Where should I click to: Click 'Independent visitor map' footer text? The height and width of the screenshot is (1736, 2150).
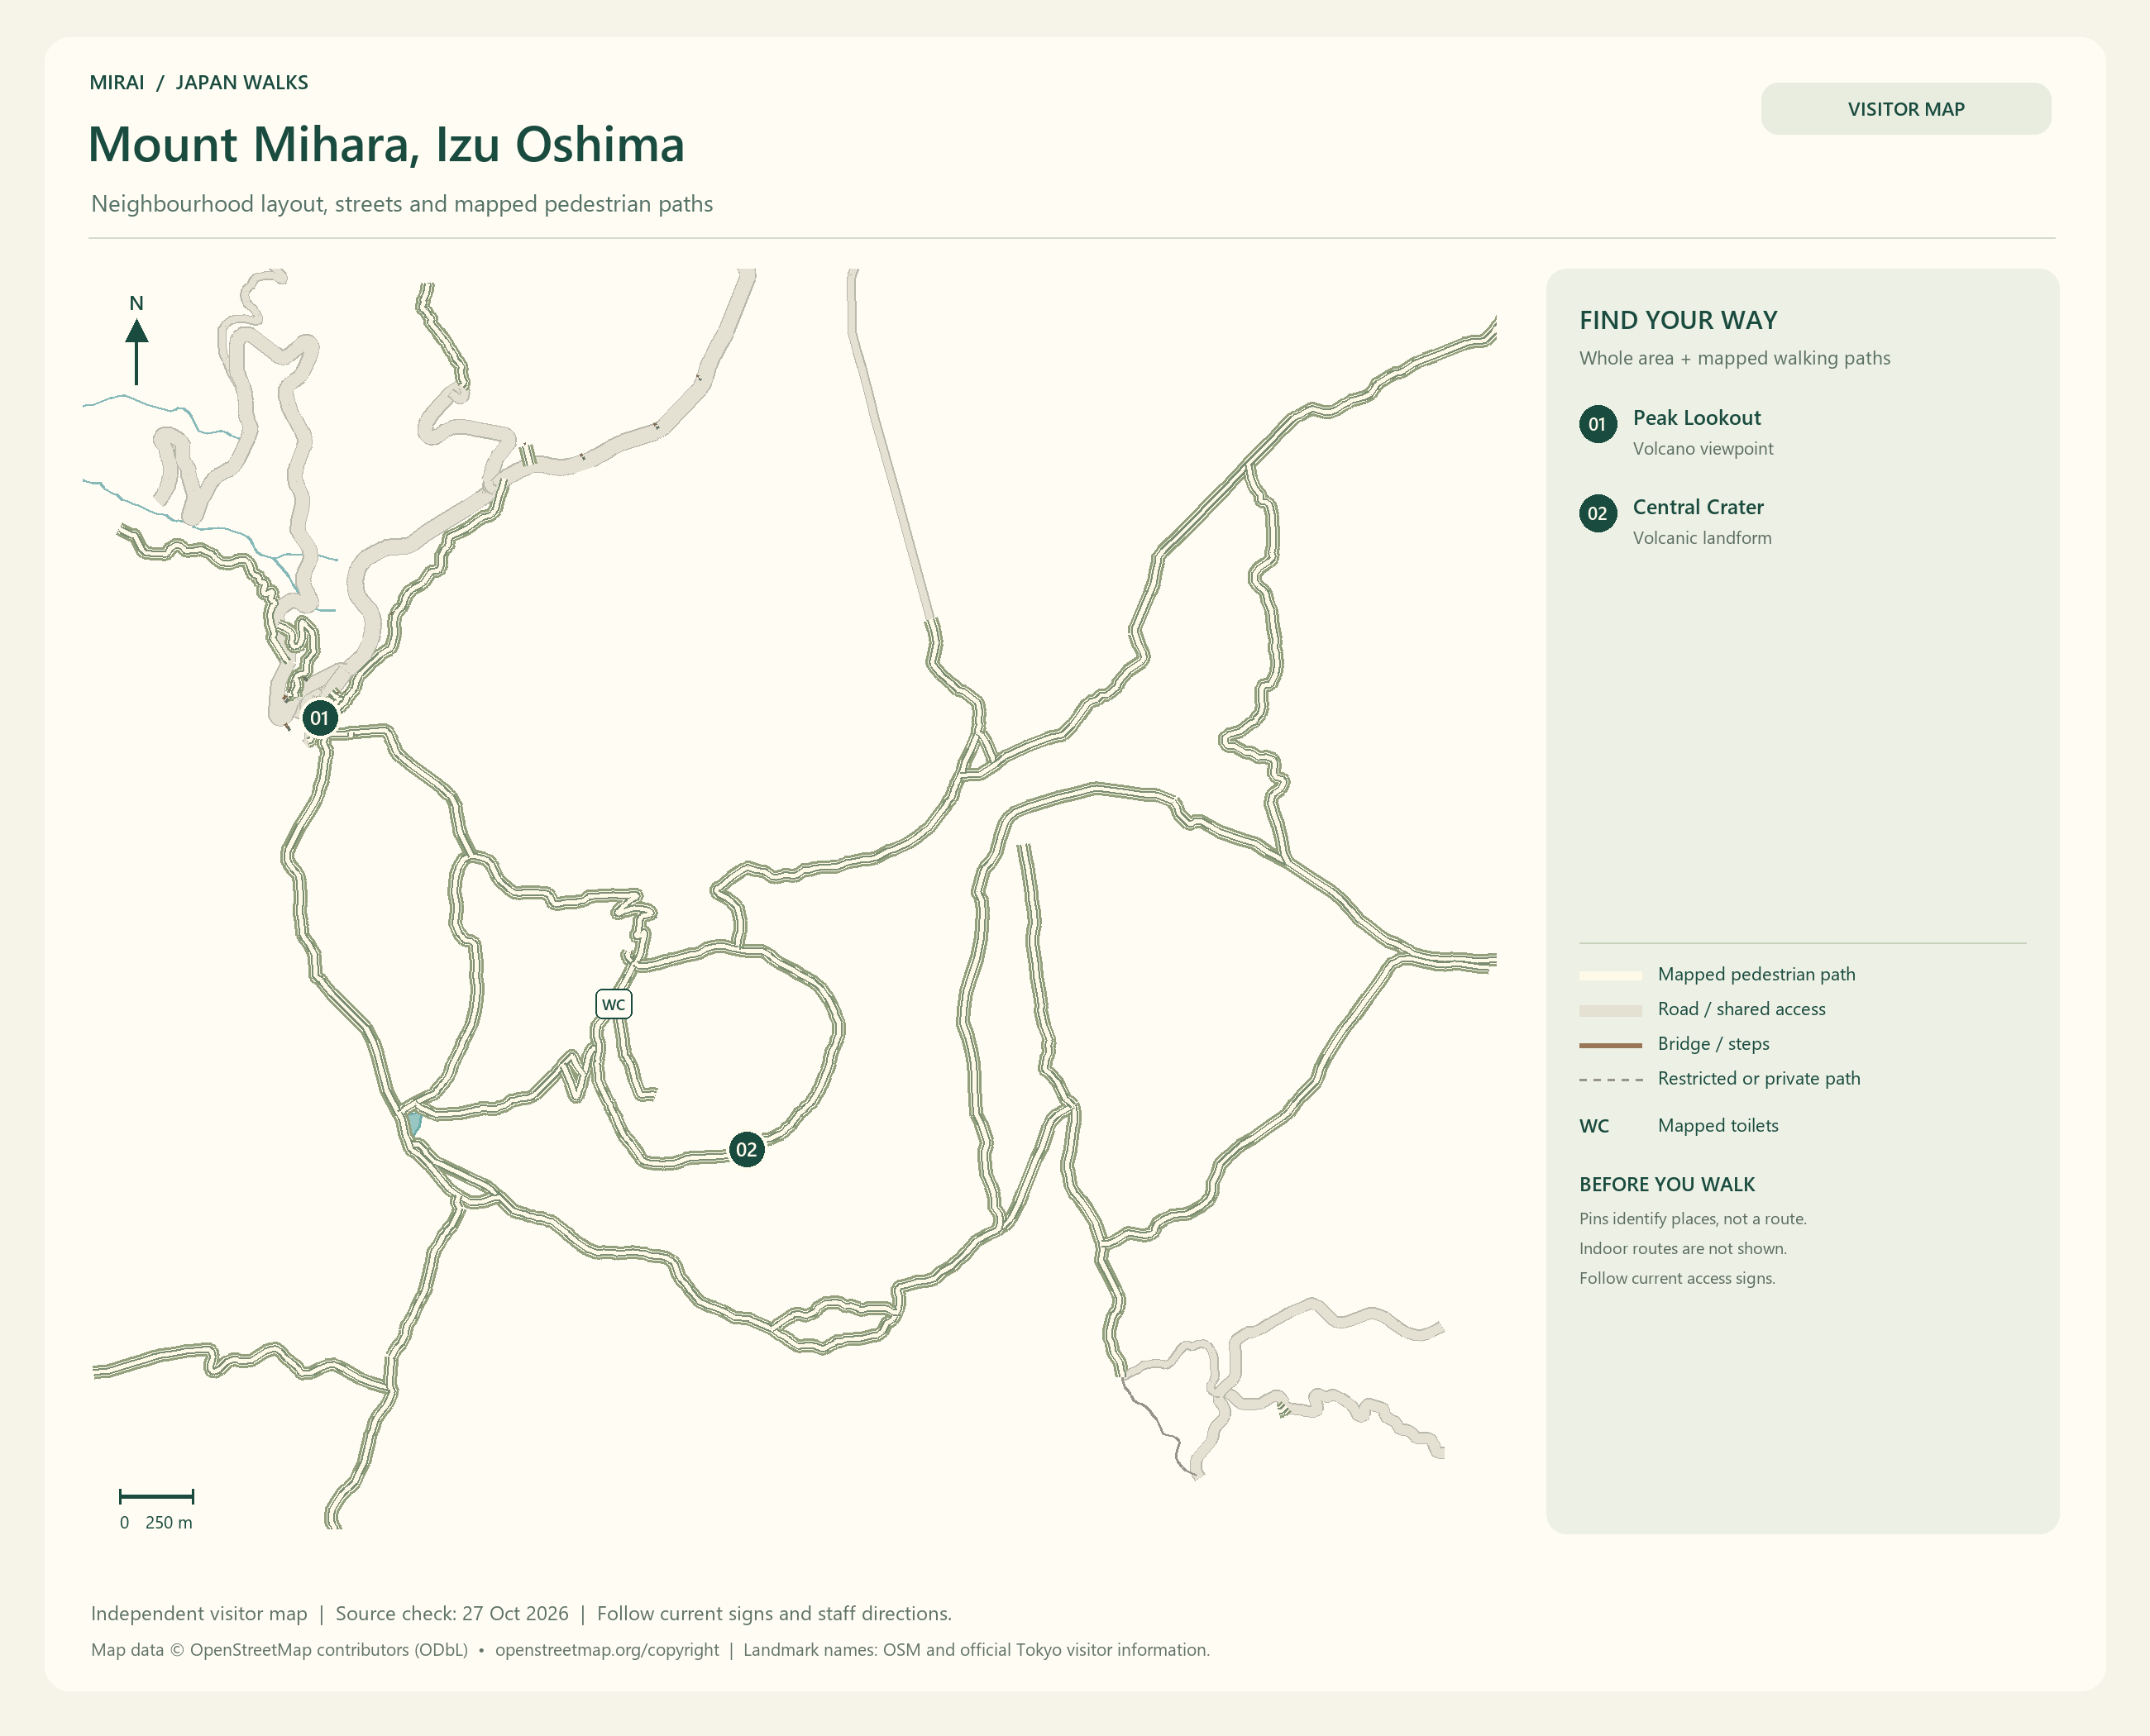click(x=199, y=1613)
